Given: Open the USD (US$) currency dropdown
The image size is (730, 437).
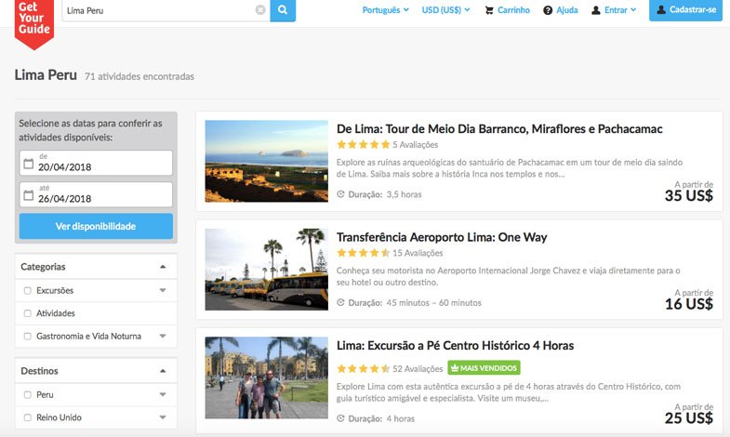Looking at the screenshot, I should [x=445, y=10].
